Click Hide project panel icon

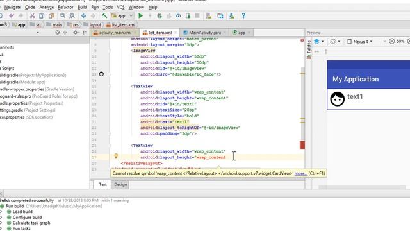pyautogui.click(x=85, y=33)
